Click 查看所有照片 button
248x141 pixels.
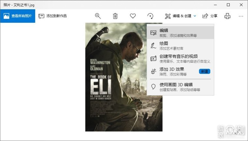pyautogui.click(x=18, y=16)
